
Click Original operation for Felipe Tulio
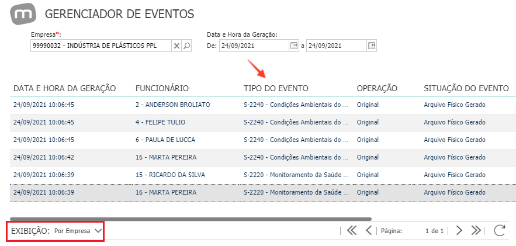pyautogui.click(x=368, y=122)
